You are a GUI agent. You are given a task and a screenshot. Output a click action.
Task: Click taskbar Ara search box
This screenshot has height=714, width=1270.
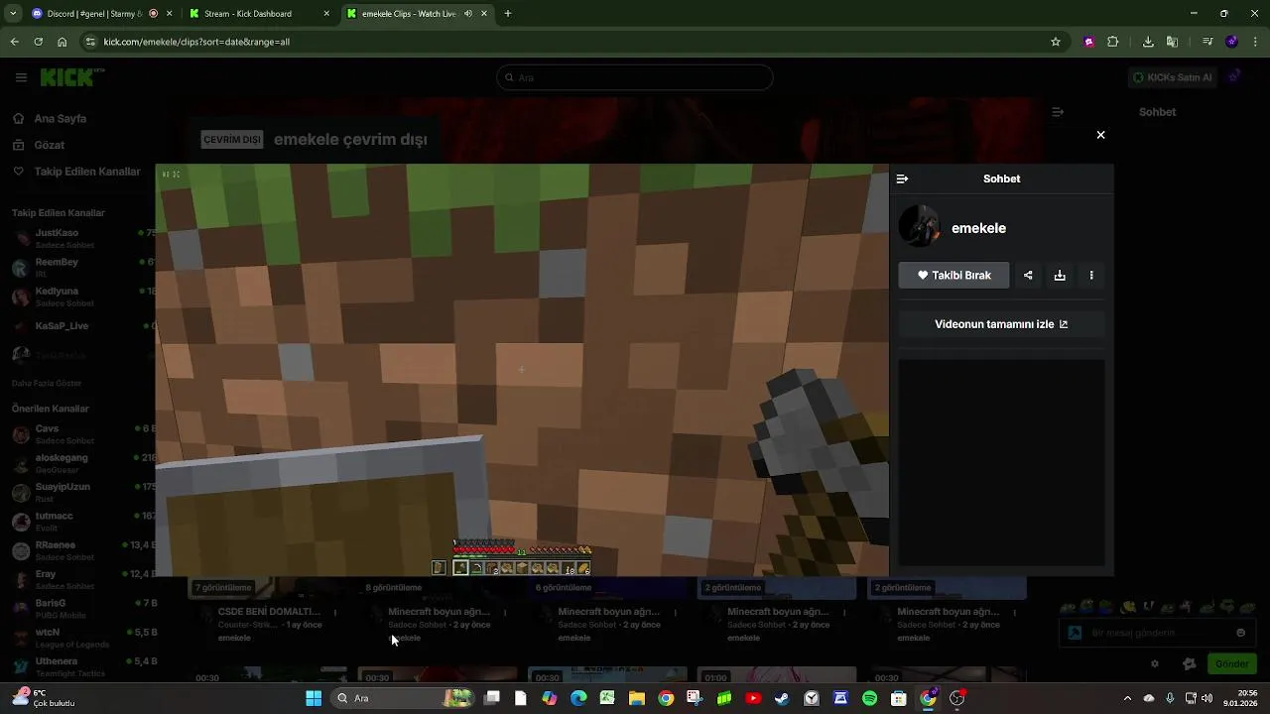coord(405,698)
